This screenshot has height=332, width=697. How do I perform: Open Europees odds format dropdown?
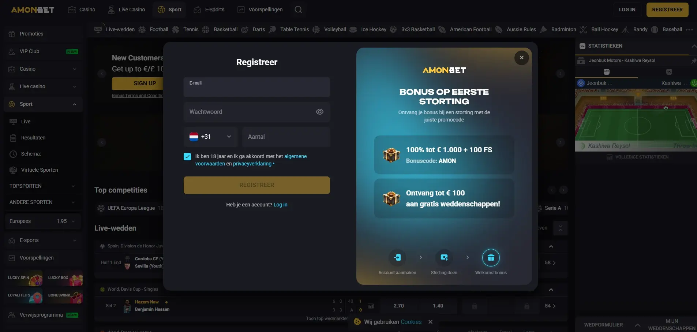point(42,221)
